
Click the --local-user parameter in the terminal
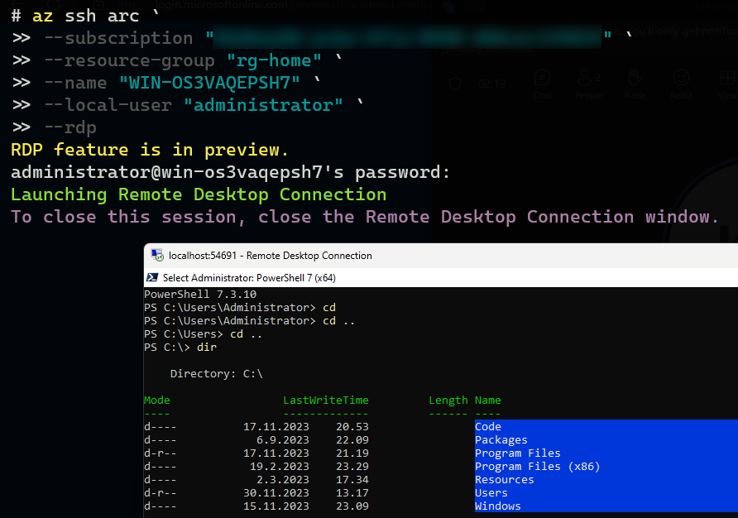click(108, 105)
